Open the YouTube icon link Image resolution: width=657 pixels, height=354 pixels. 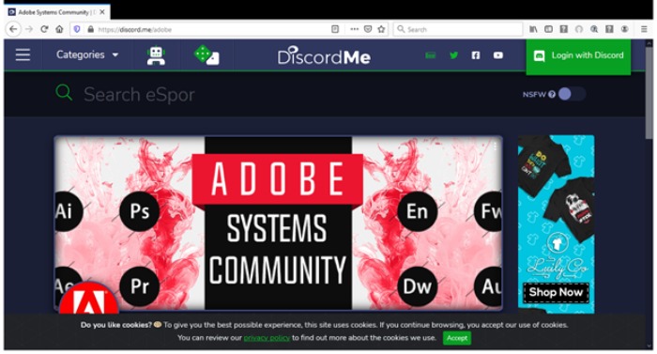(x=497, y=55)
